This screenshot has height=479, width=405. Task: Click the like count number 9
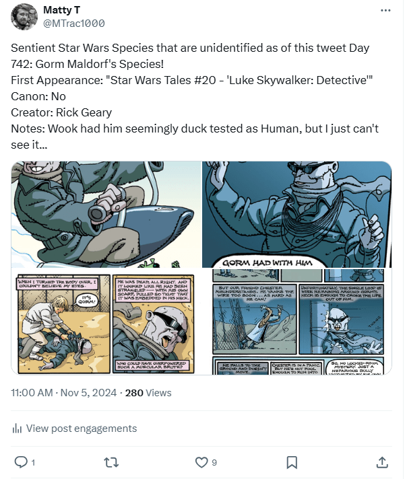pos(214,463)
